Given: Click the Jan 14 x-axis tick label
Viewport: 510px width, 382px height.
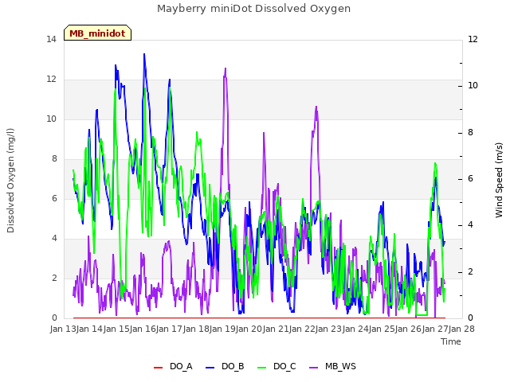Looking at the screenshot, I should click(90, 329).
